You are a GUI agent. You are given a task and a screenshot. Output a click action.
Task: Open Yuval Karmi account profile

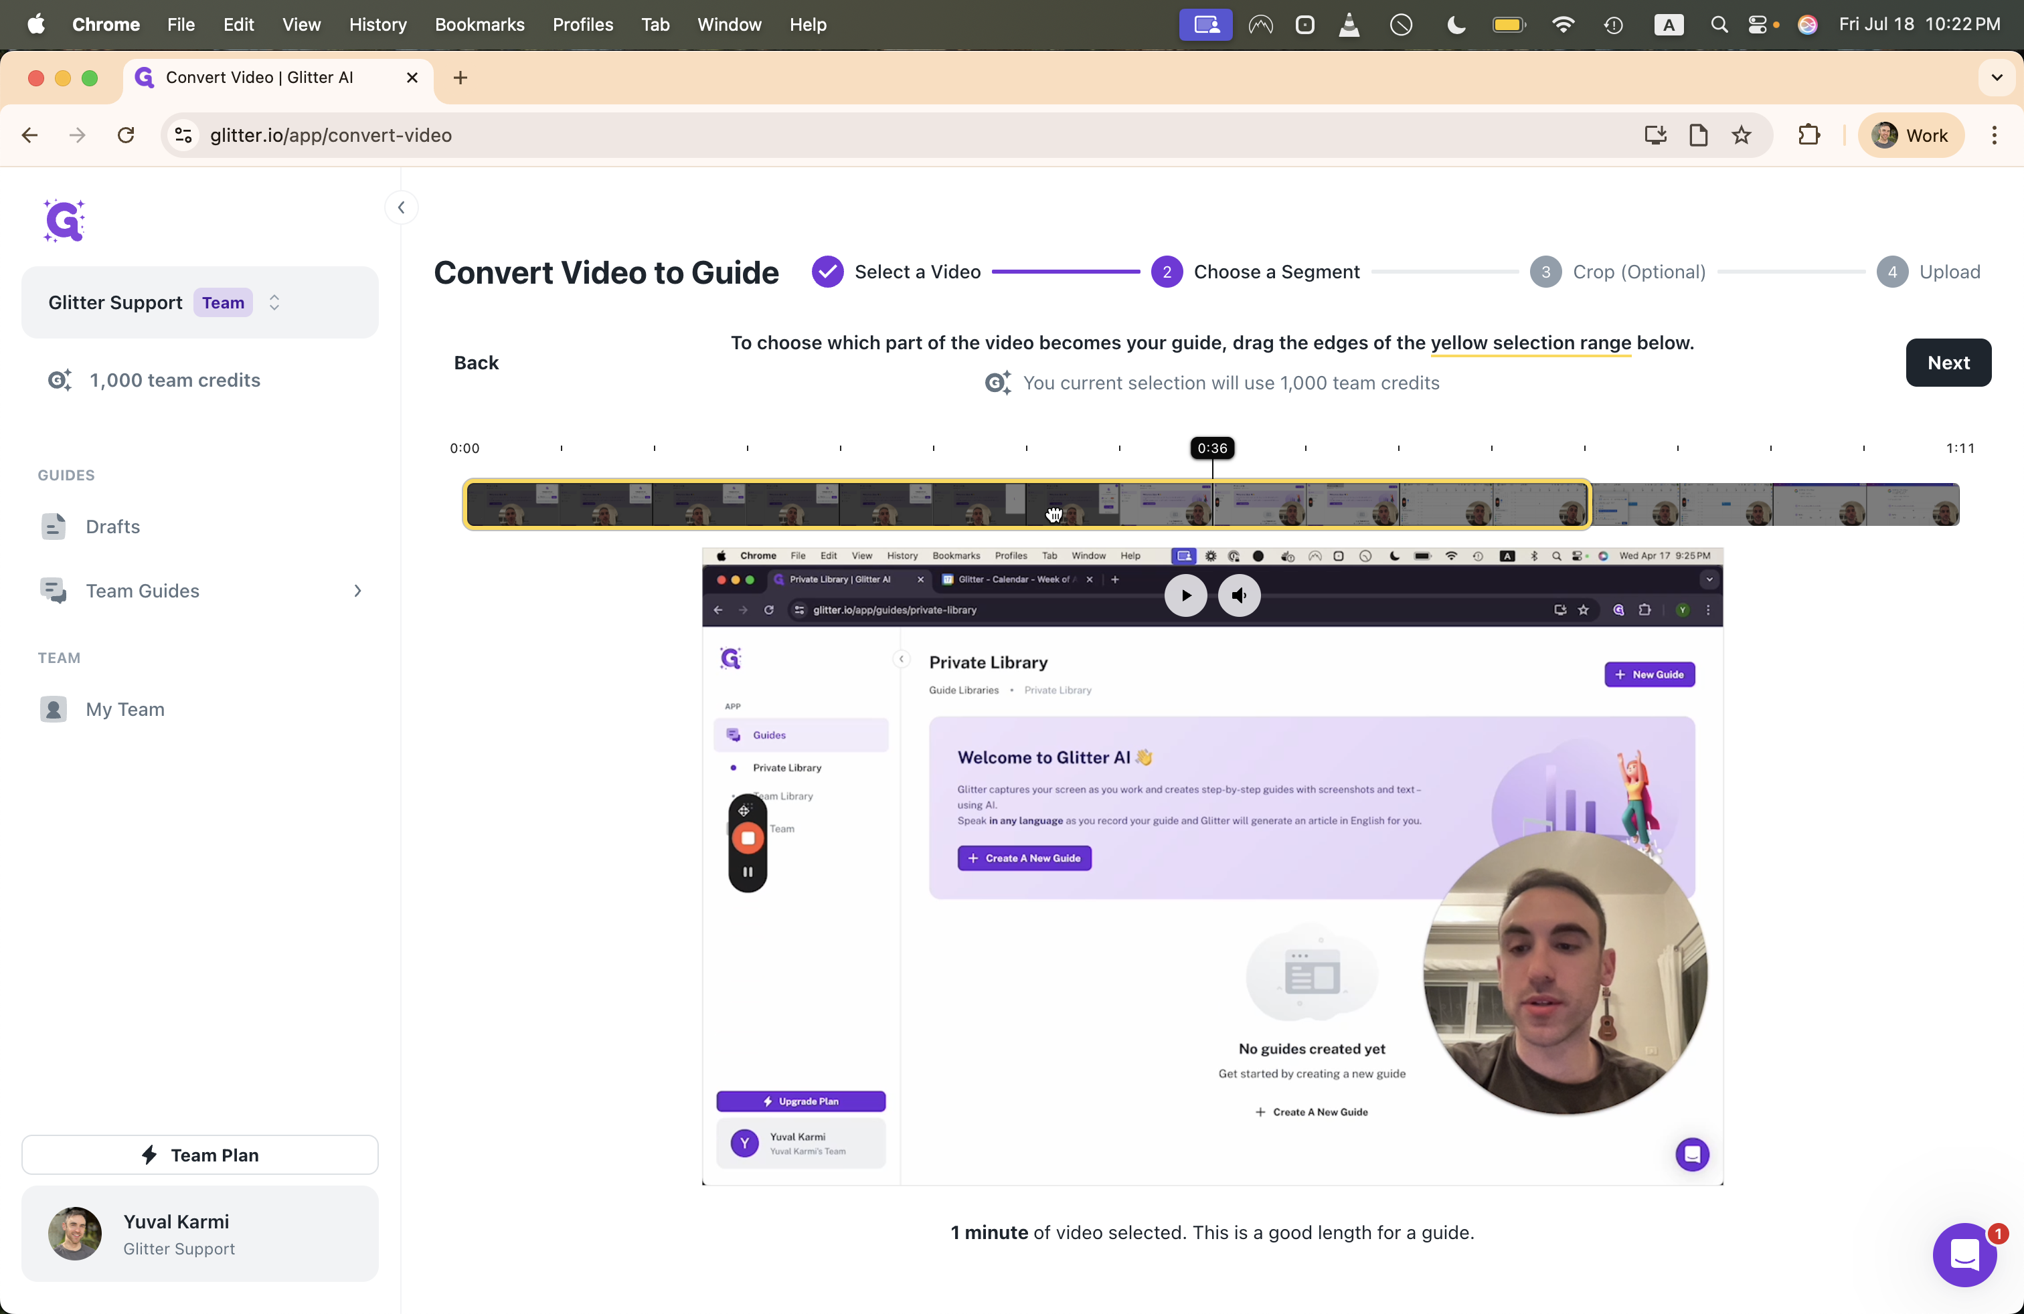[200, 1234]
